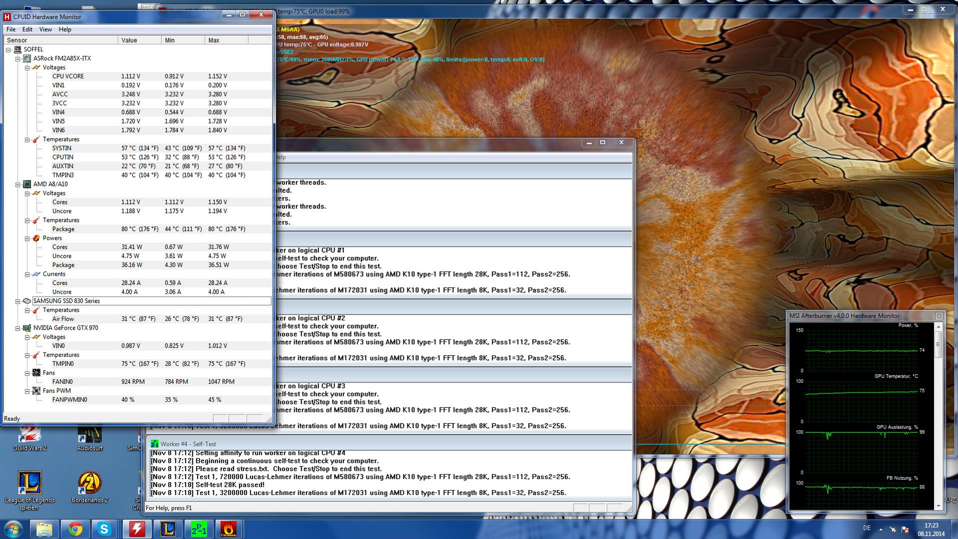The image size is (958, 539).
Task: Click the AMD A8/A10 processor chip icon
Action: (27, 184)
